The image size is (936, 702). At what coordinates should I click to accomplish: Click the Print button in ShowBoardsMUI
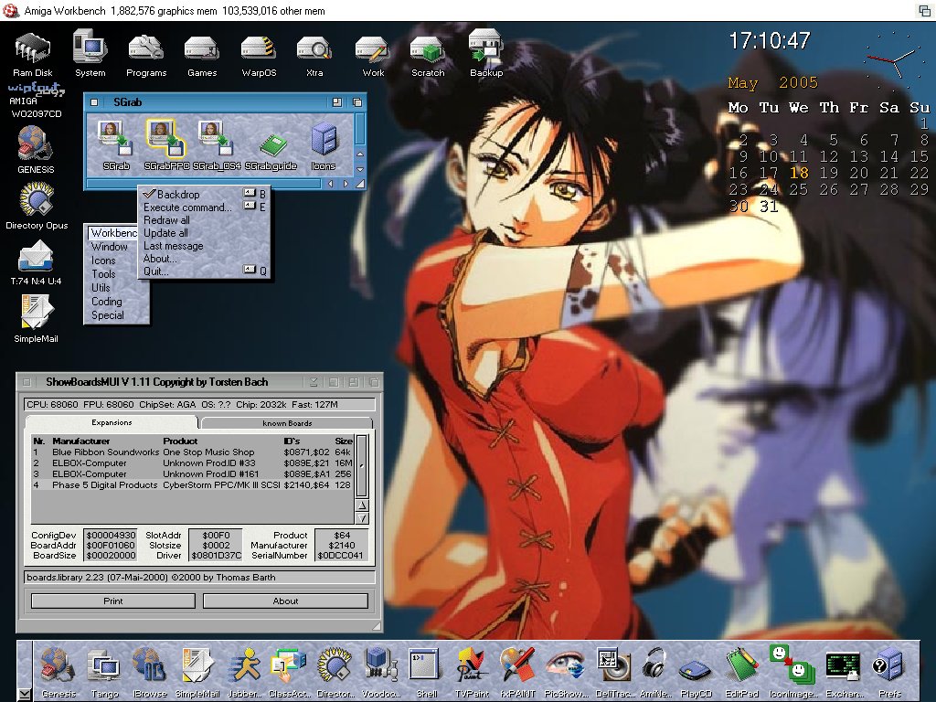(x=112, y=601)
